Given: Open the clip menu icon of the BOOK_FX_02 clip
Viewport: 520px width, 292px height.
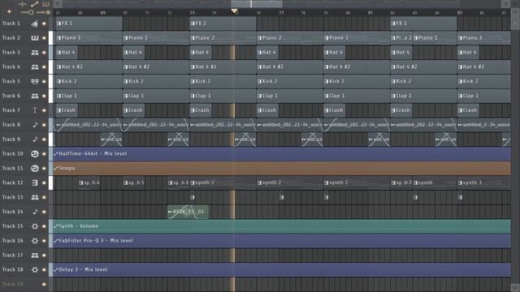Looking at the screenshot, I should [170, 212].
